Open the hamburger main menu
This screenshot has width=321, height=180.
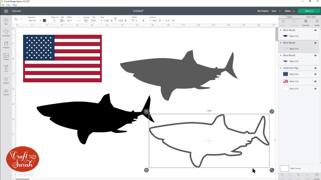(x=6, y=11)
